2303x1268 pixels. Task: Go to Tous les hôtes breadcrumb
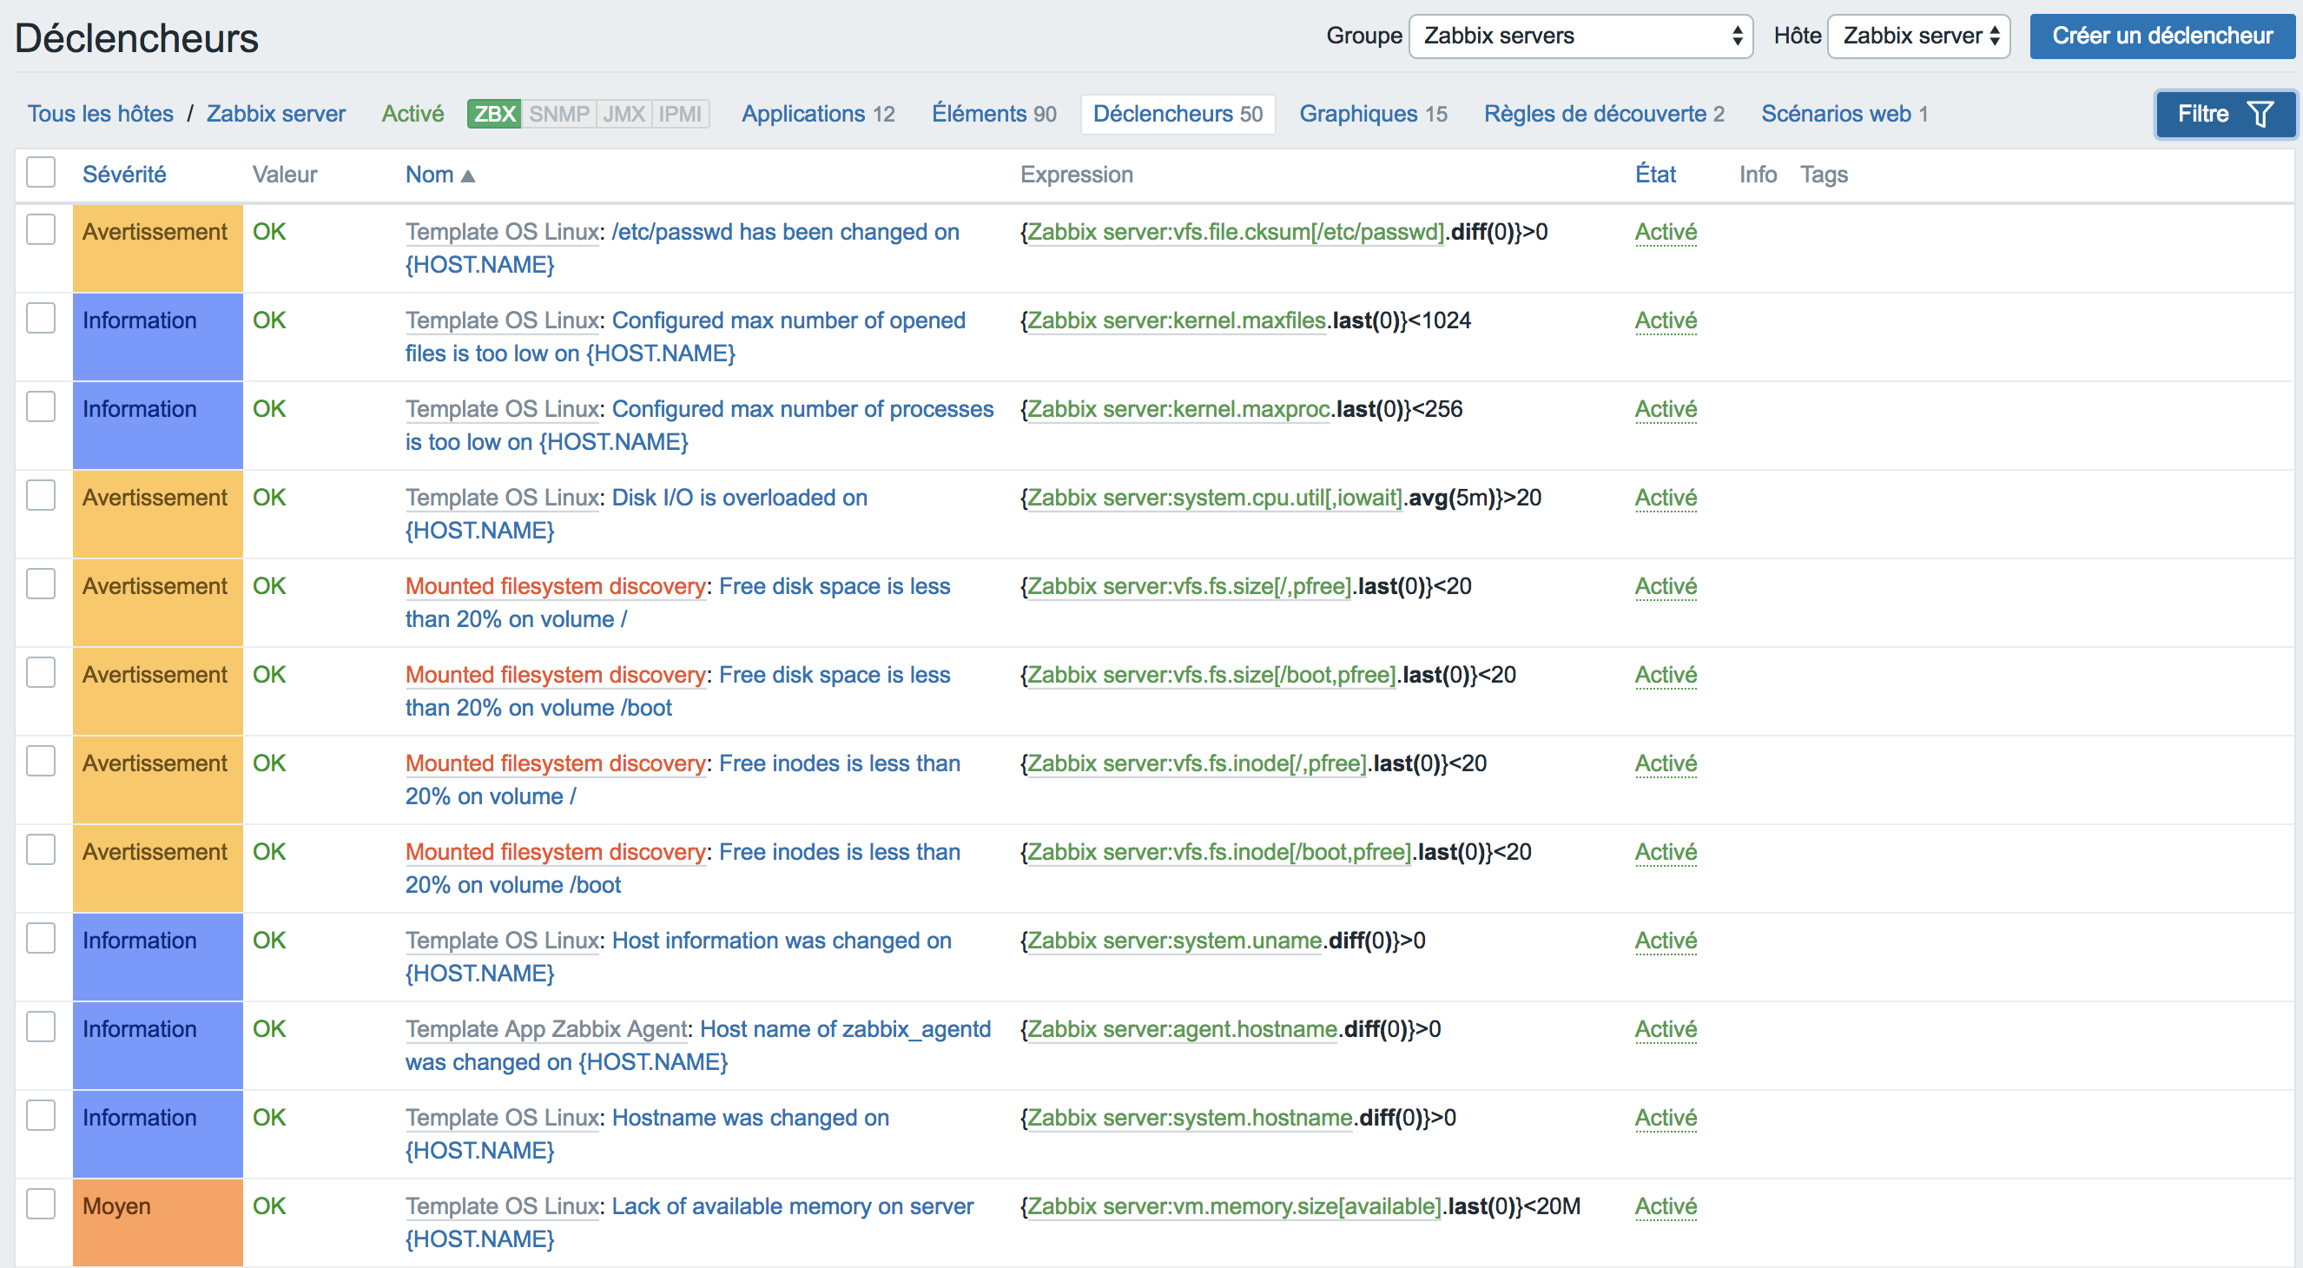100,115
